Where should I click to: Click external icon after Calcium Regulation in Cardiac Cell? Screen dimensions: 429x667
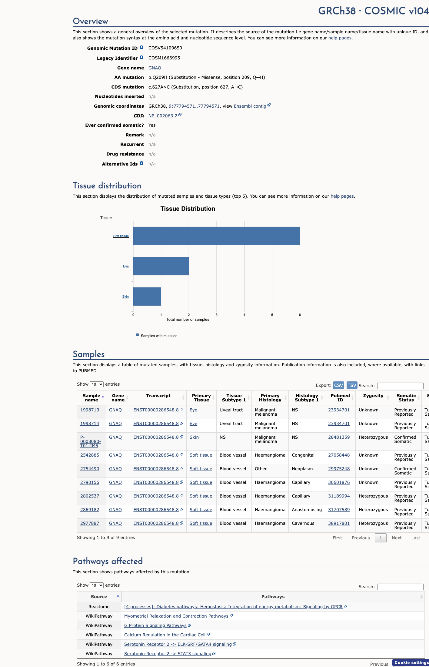click(208, 635)
